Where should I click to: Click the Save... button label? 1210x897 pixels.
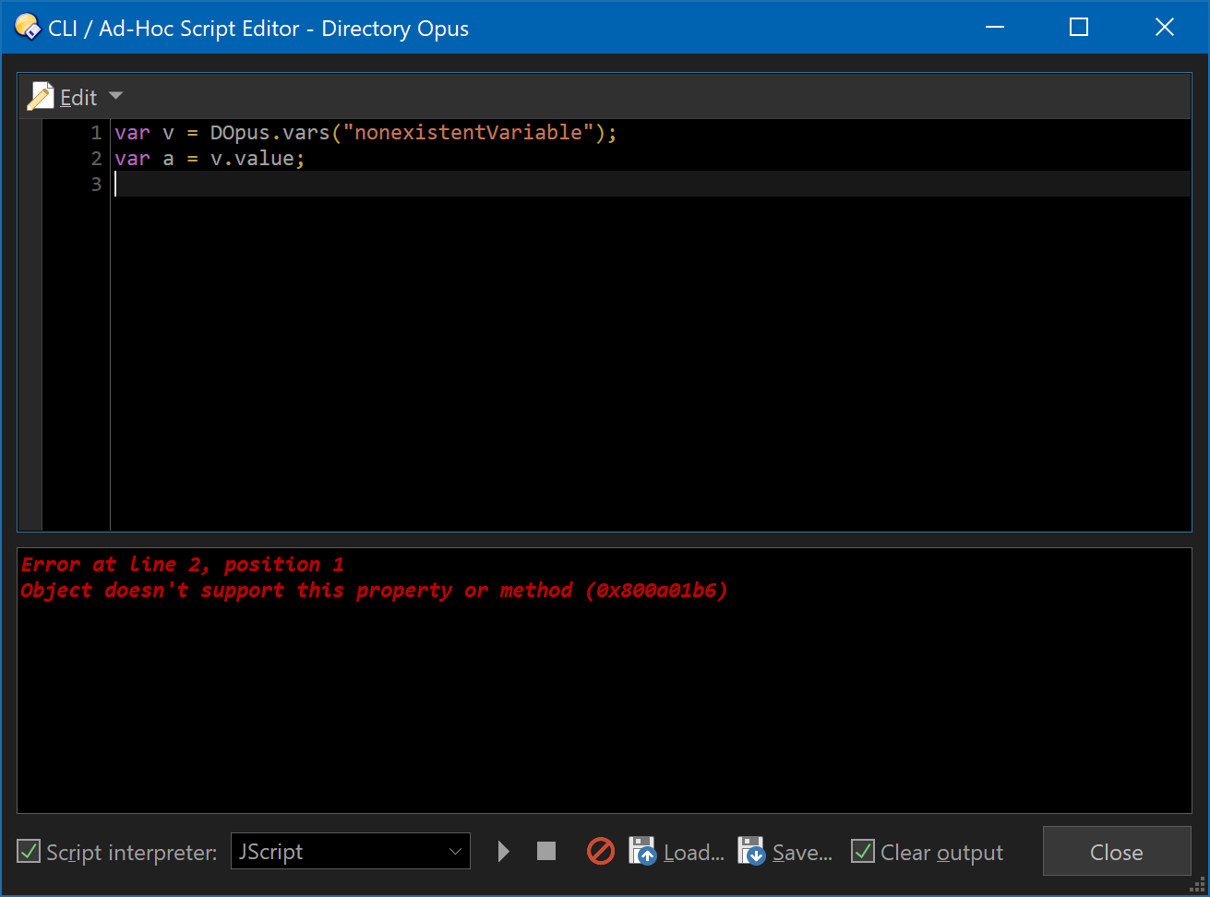pyautogui.click(x=803, y=853)
